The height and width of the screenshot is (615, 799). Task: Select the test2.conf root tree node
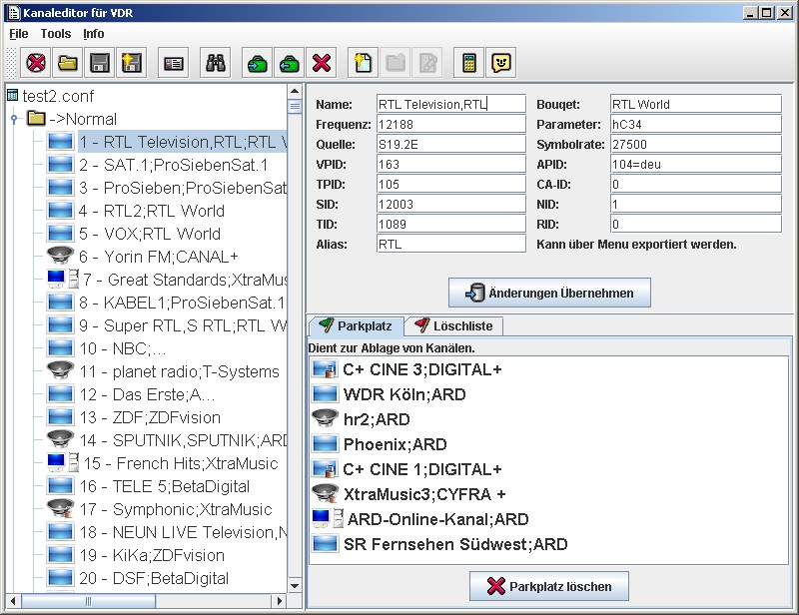(57, 96)
